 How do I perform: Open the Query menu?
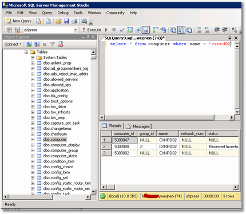tap(47, 13)
